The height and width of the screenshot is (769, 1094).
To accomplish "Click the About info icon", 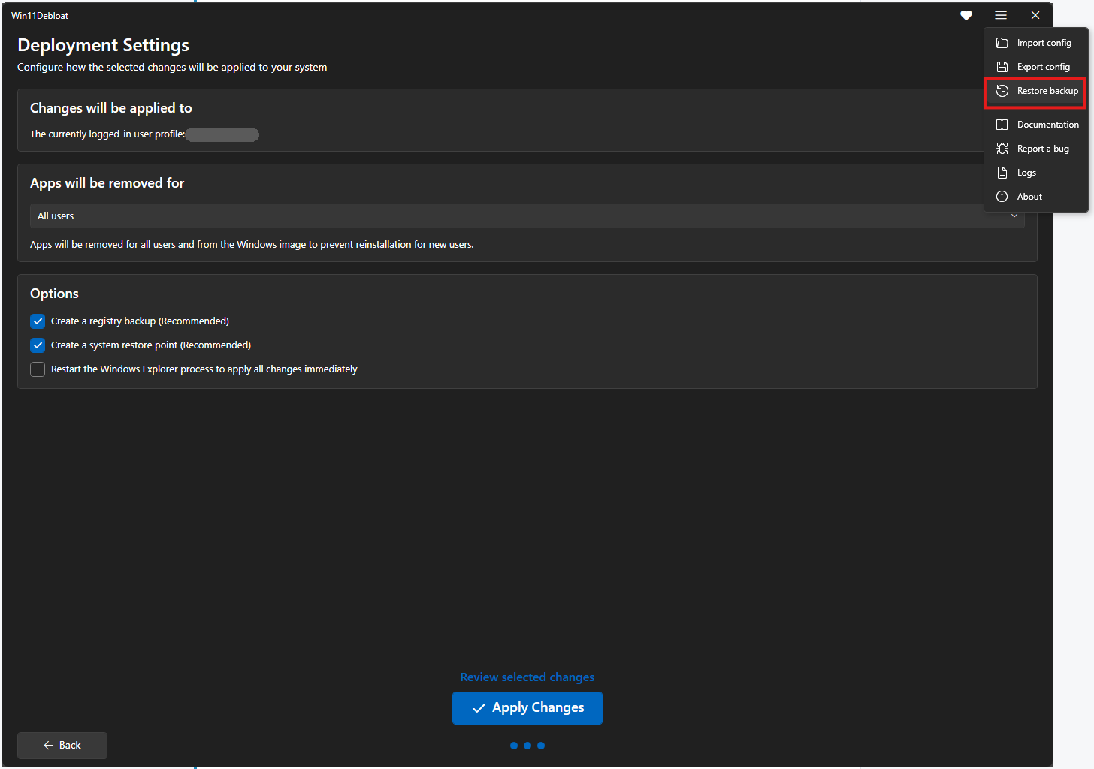I will (x=1002, y=197).
